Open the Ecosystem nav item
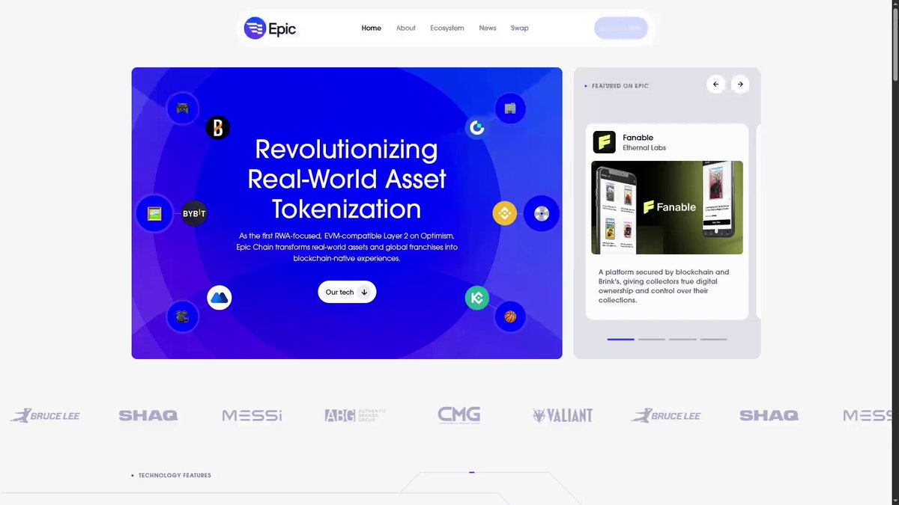899x505 pixels. click(447, 28)
